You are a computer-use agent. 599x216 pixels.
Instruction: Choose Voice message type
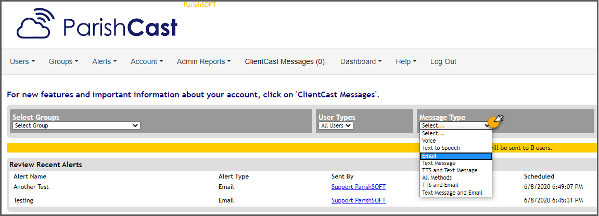(x=455, y=141)
